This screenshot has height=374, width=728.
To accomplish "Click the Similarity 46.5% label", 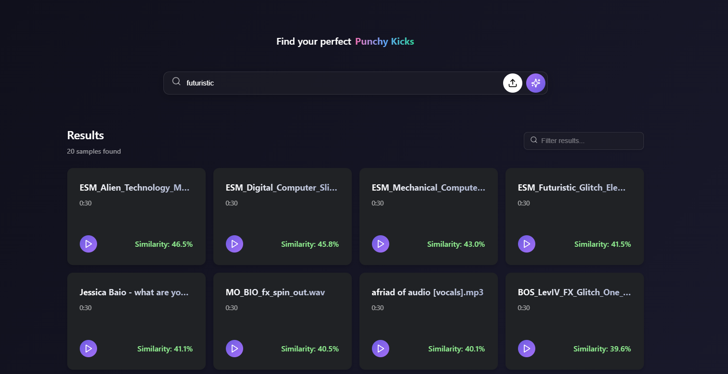I will [x=163, y=244].
